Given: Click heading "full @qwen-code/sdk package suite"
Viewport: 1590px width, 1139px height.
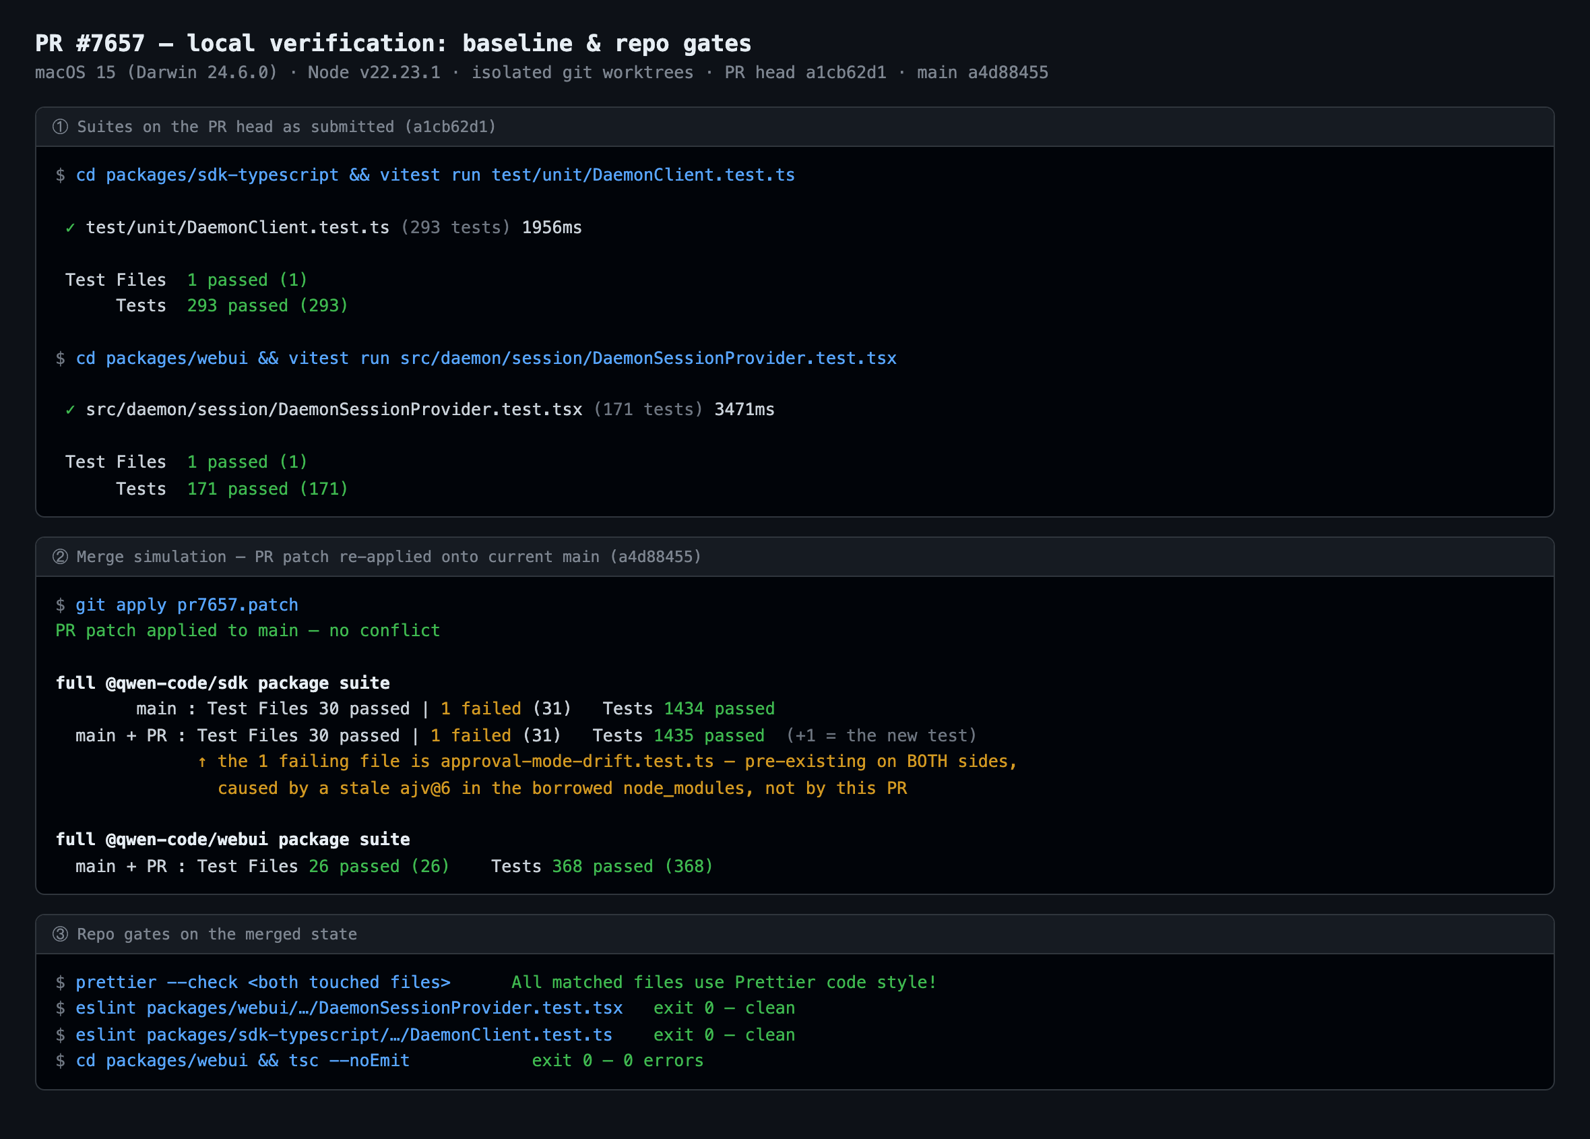Looking at the screenshot, I should coord(223,683).
